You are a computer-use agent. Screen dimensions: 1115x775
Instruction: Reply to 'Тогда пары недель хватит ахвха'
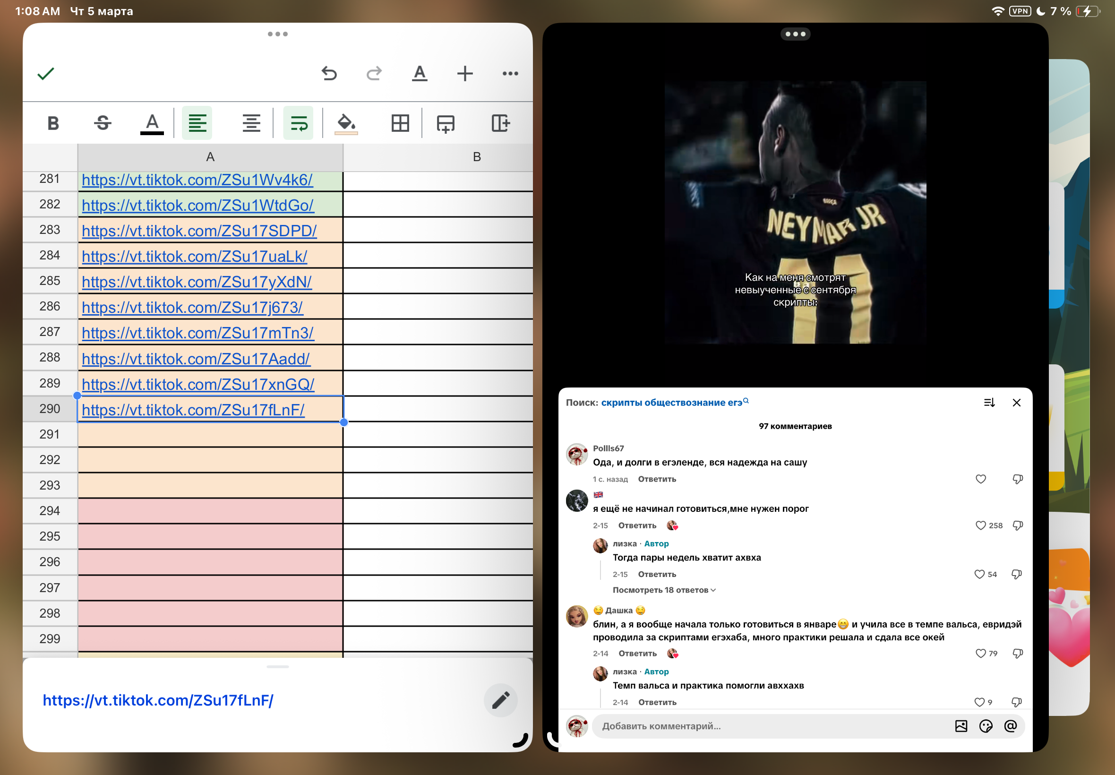coord(657,575)
